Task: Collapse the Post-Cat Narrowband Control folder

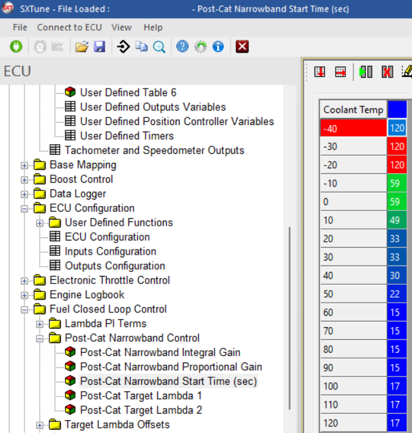Action: point(40,339)
